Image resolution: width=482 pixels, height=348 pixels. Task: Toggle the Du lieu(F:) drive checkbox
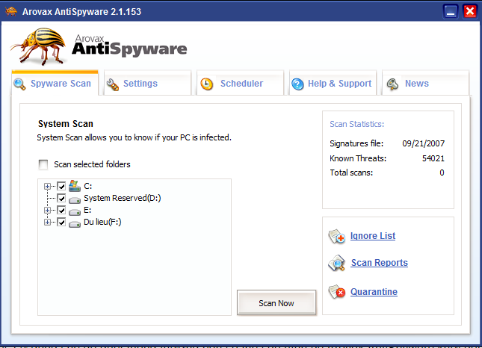(x=61, y=222)
